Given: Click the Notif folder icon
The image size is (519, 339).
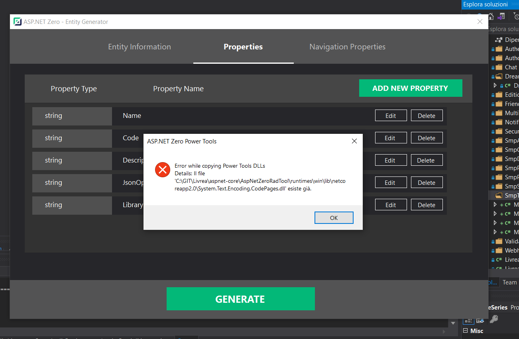Looking at the screenshot, I should 499,122.
